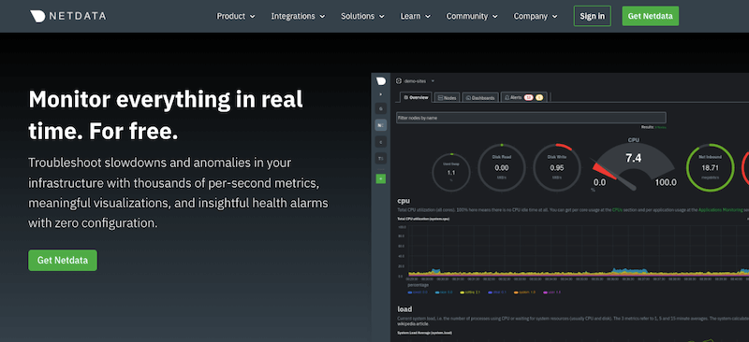
Task: Click the Disk Read gauge
Action: 502,168
